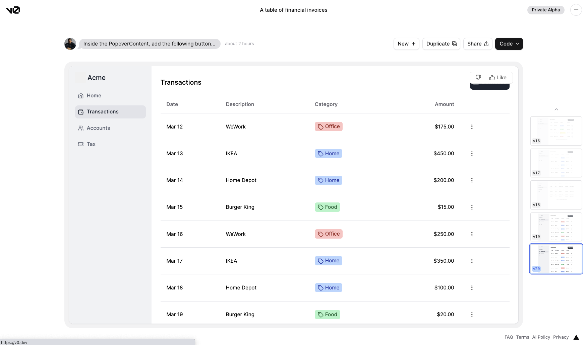Select the v16 version thumbnail
The height and width of the screenshot is (345, 586).
click(556, 131)
